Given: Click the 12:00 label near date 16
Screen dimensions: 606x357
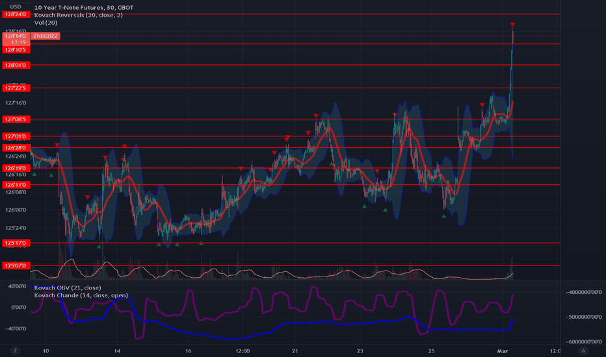Looking at the screenshot, I should tap(243, 351).
